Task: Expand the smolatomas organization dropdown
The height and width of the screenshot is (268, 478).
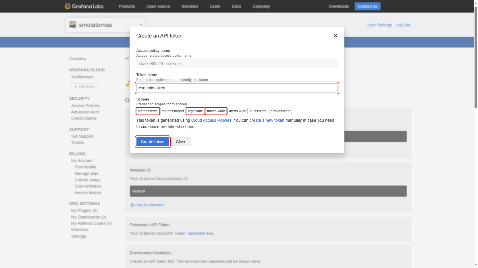Action: (141, 25)
